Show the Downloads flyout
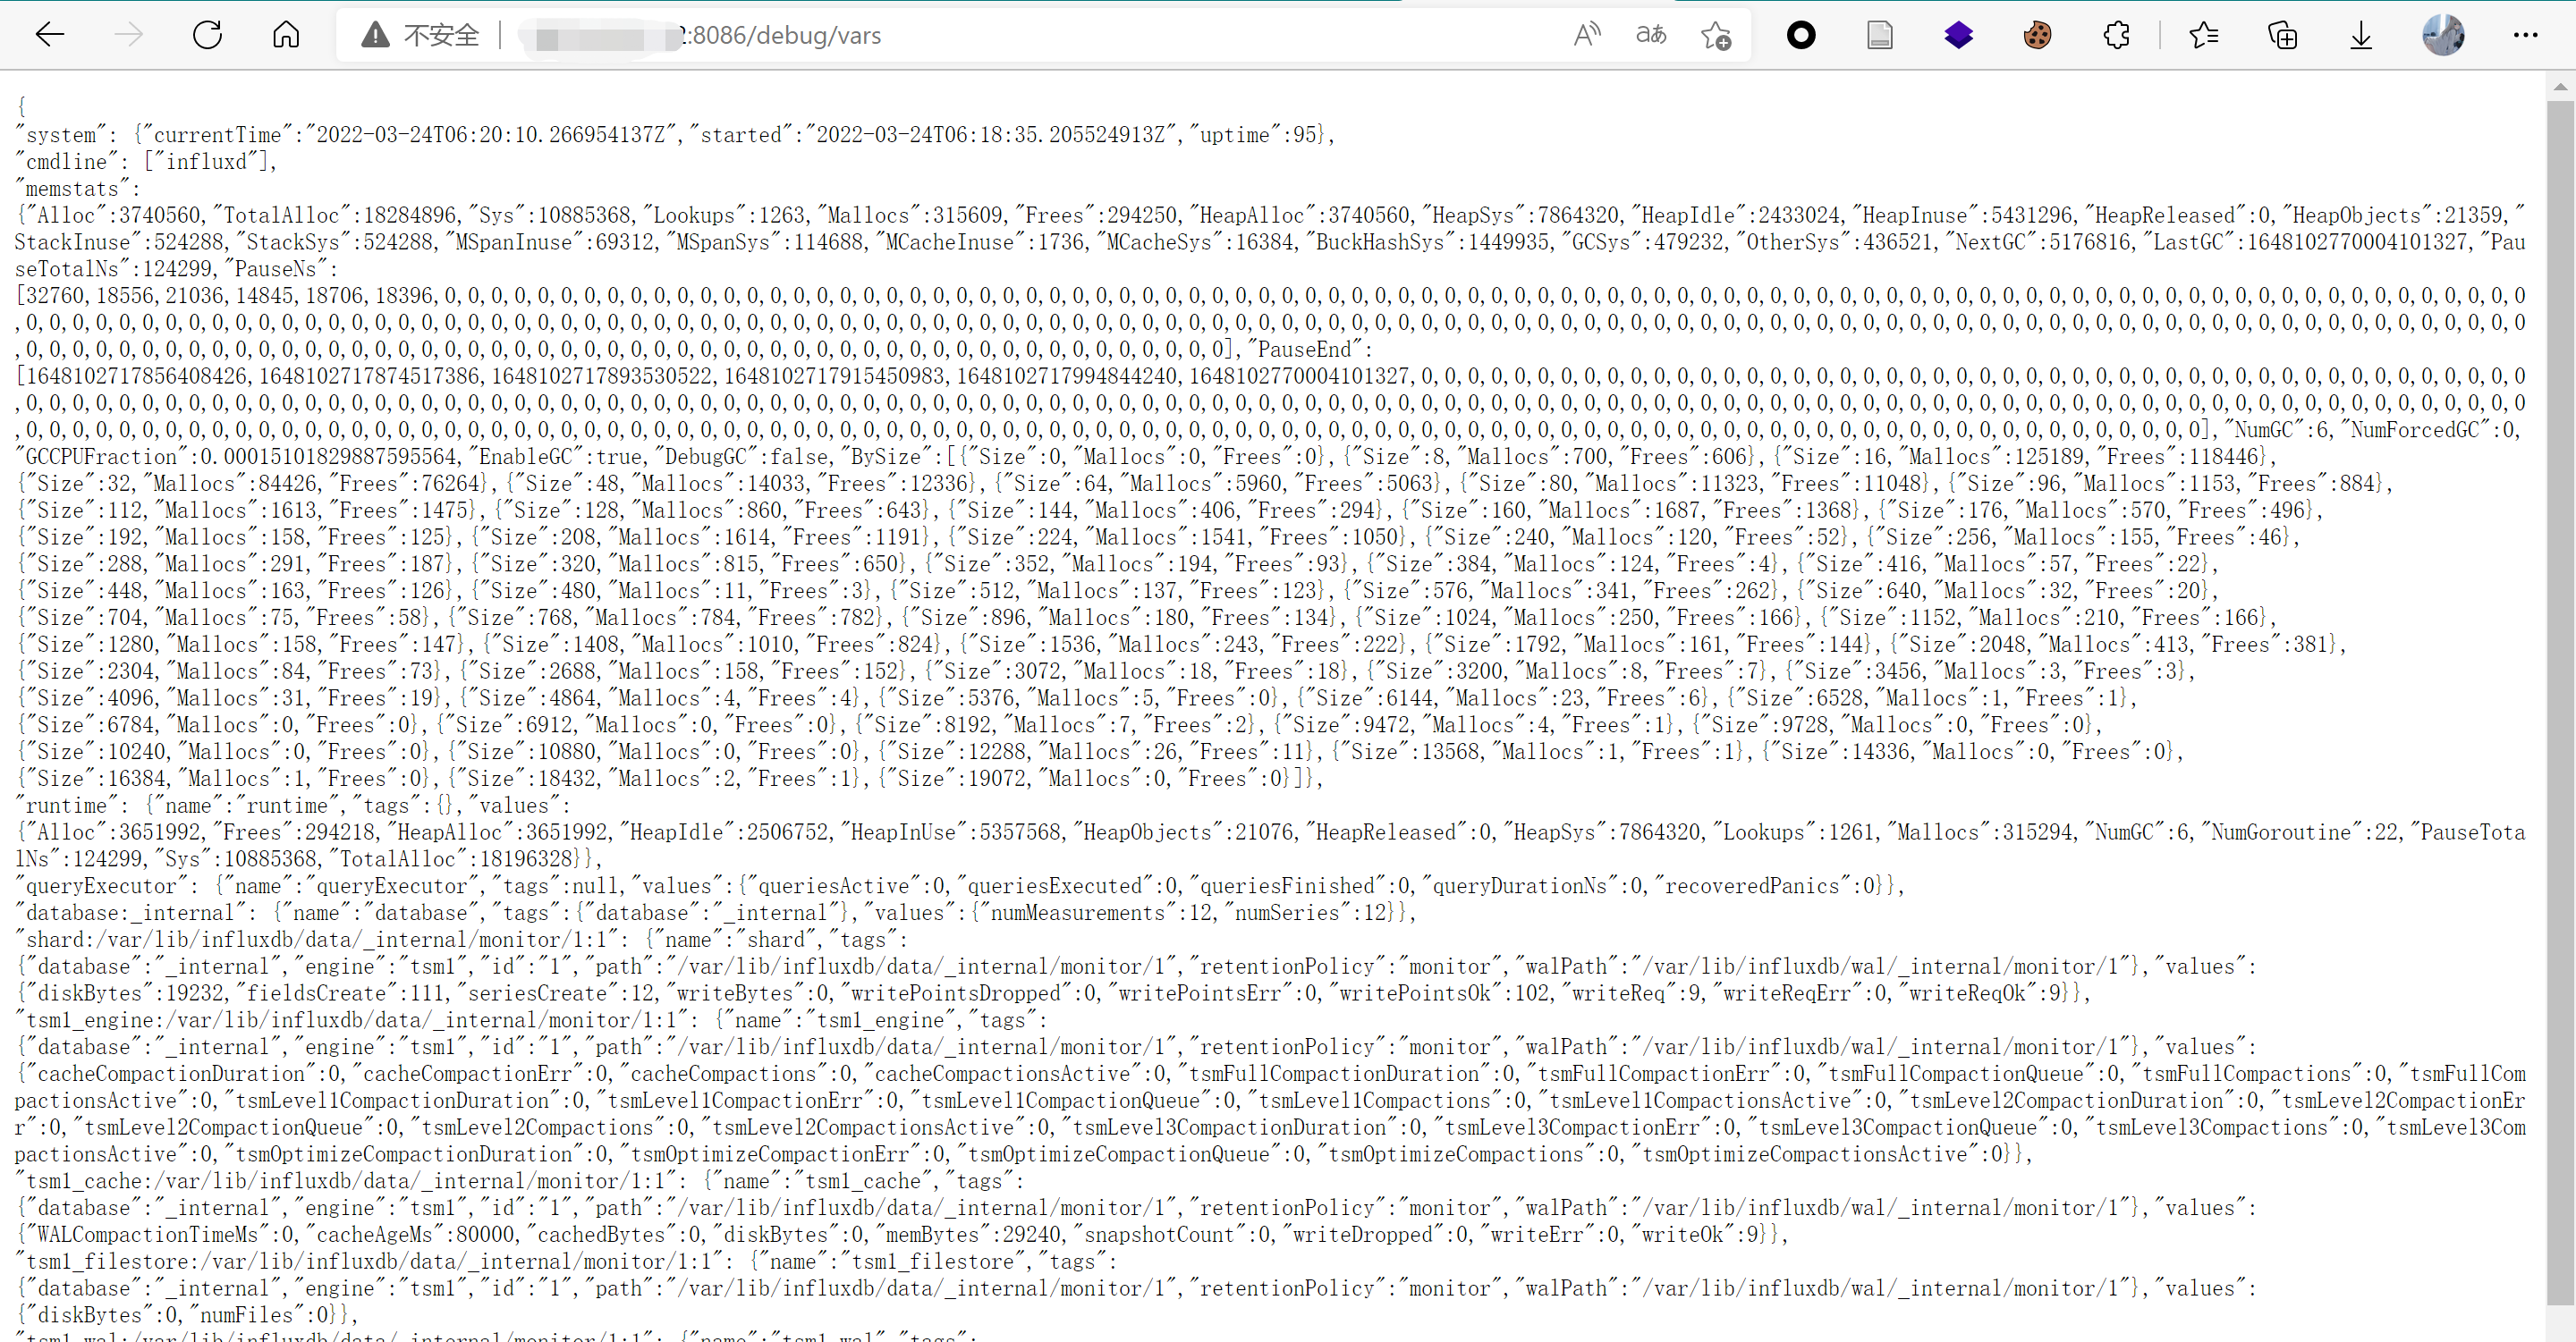Image resolution: width=2576 pixels, height=1342 pixels. pos(2361,35)
